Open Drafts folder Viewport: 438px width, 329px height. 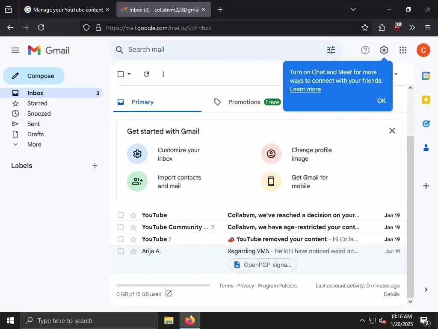coord(51,134)
